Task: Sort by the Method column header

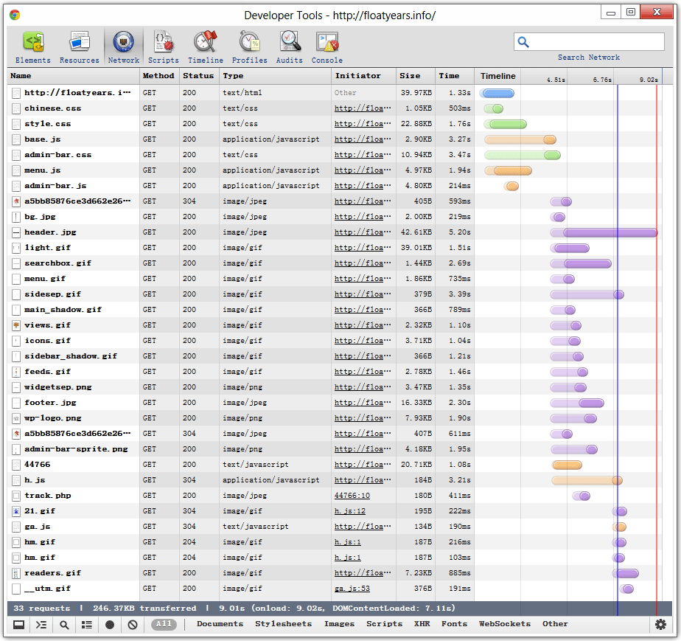Action: (159, 76)
